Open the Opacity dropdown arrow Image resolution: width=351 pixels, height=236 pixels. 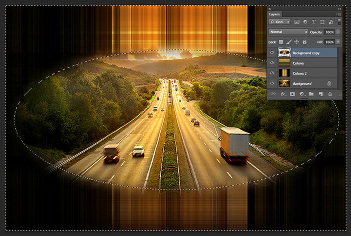coord(338,32)
